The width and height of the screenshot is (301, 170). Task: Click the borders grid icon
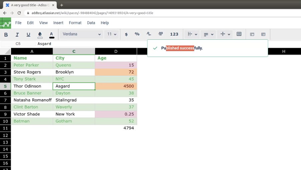pos(239,34)
